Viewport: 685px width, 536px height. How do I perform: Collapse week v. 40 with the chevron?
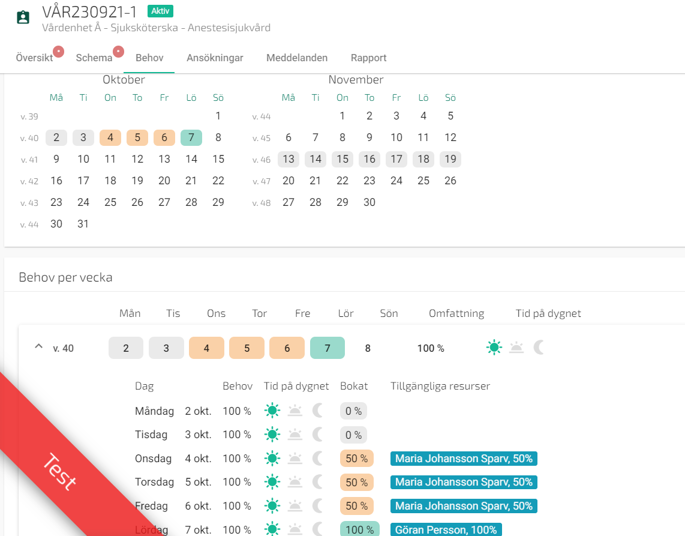[39, 347]
